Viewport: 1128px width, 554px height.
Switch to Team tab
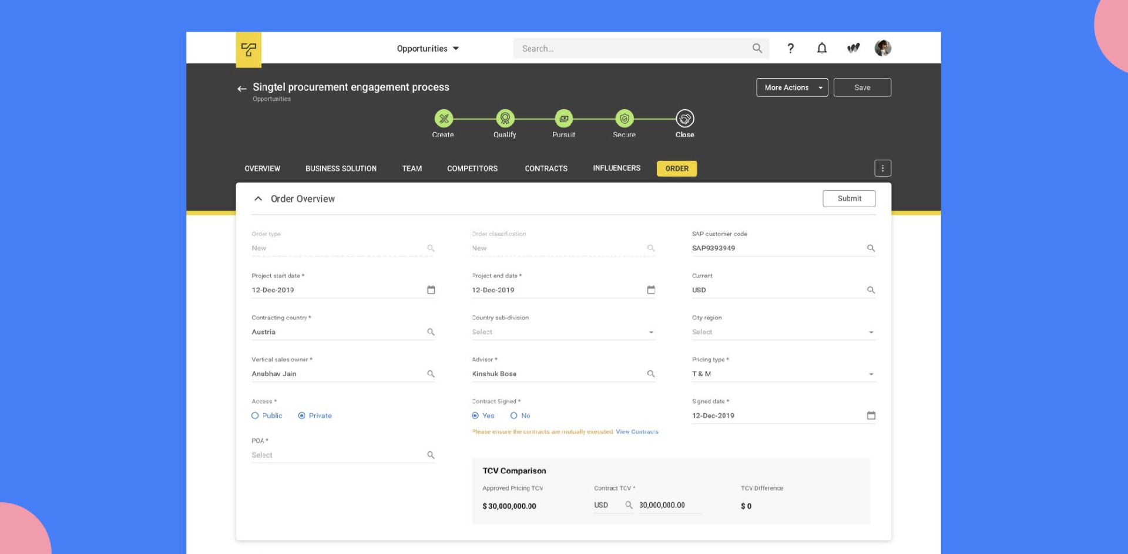[x=412, y=168]
